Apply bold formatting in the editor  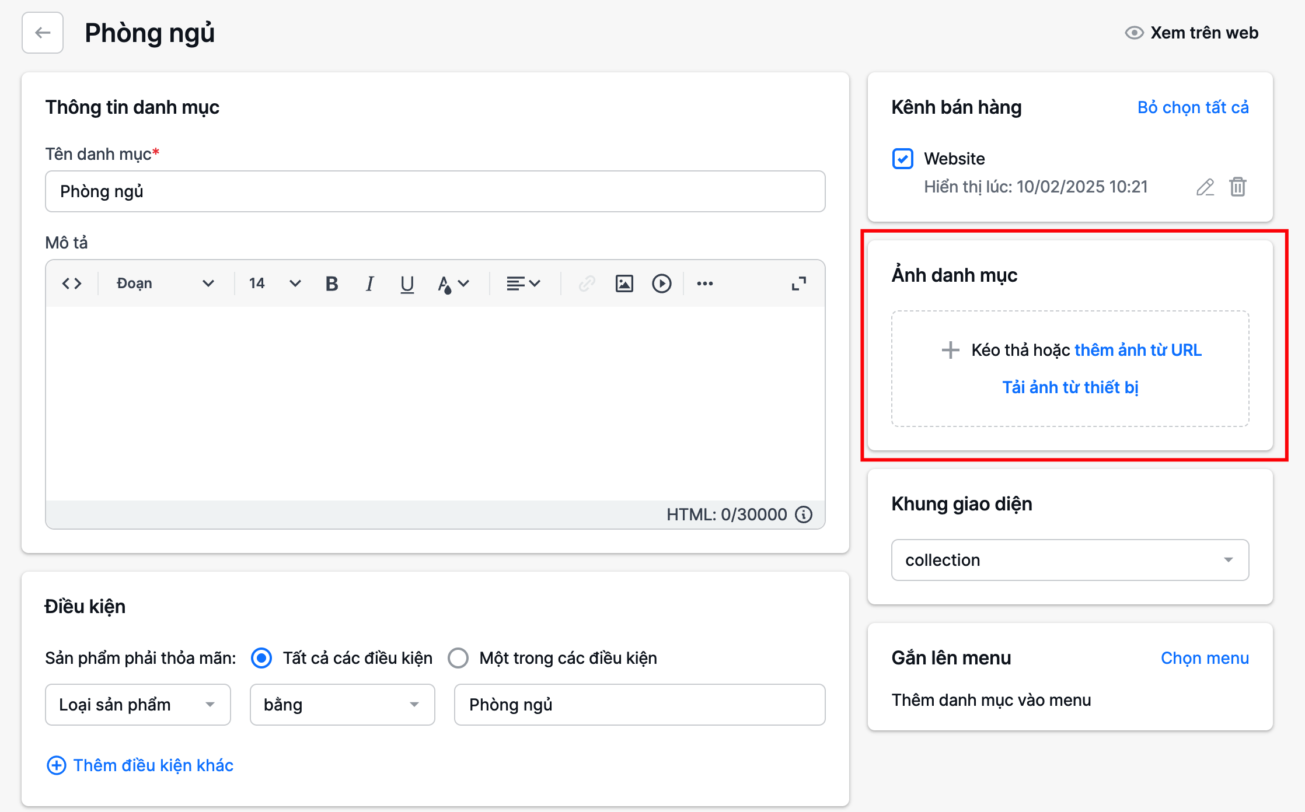[332, 283]
